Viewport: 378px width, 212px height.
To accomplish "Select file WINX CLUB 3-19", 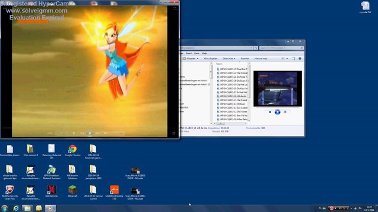I will pos(232,85).
